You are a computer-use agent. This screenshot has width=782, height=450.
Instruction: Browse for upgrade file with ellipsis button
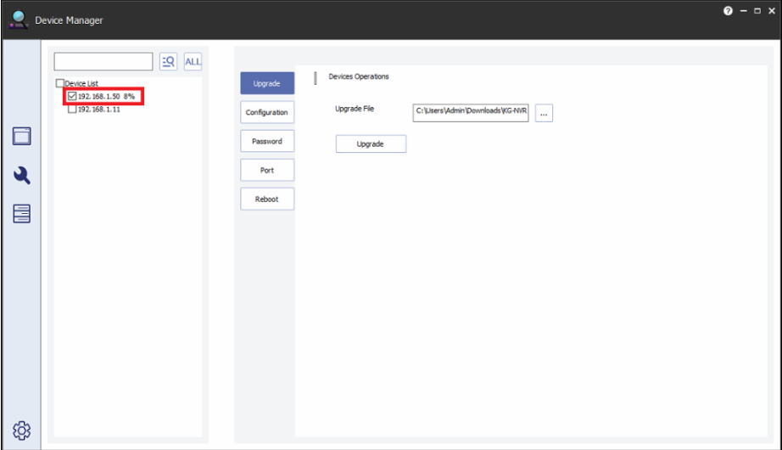coord(544,113)
